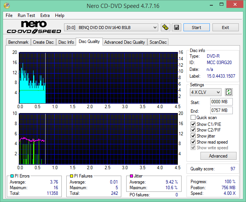Click the Quality score value 97
The height and width of the screenshot is (202, 246).
coord(233,169)
